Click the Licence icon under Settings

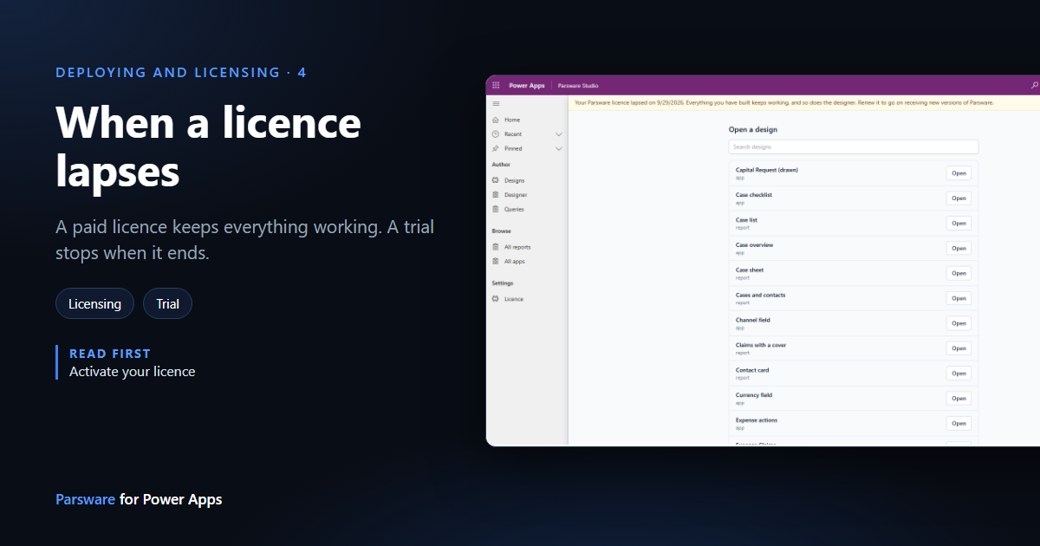495,299
